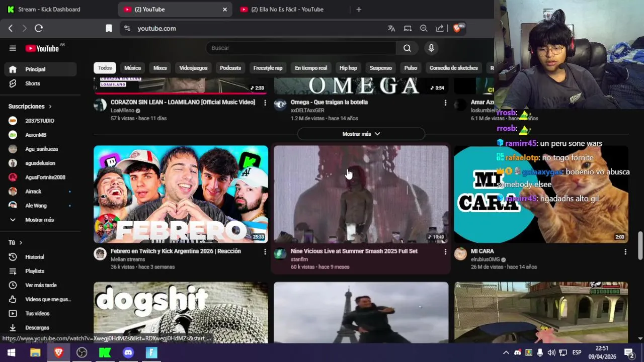This screenshot has height=362, width=644.
Task: Open OBS Studio from the taskbar
Action: [x=82, y=353]
